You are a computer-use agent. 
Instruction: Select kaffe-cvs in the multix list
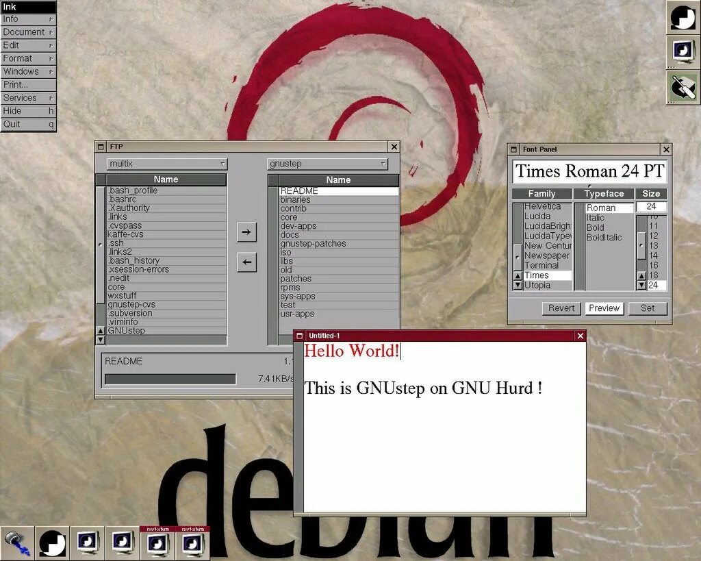pos(166,234)
